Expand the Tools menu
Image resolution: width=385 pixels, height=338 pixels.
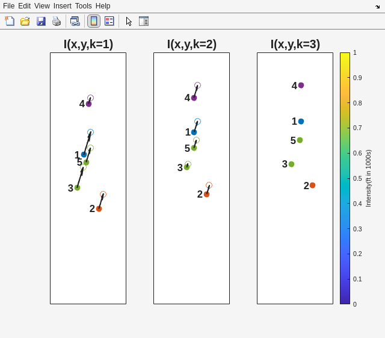click(x=83, y=6)
